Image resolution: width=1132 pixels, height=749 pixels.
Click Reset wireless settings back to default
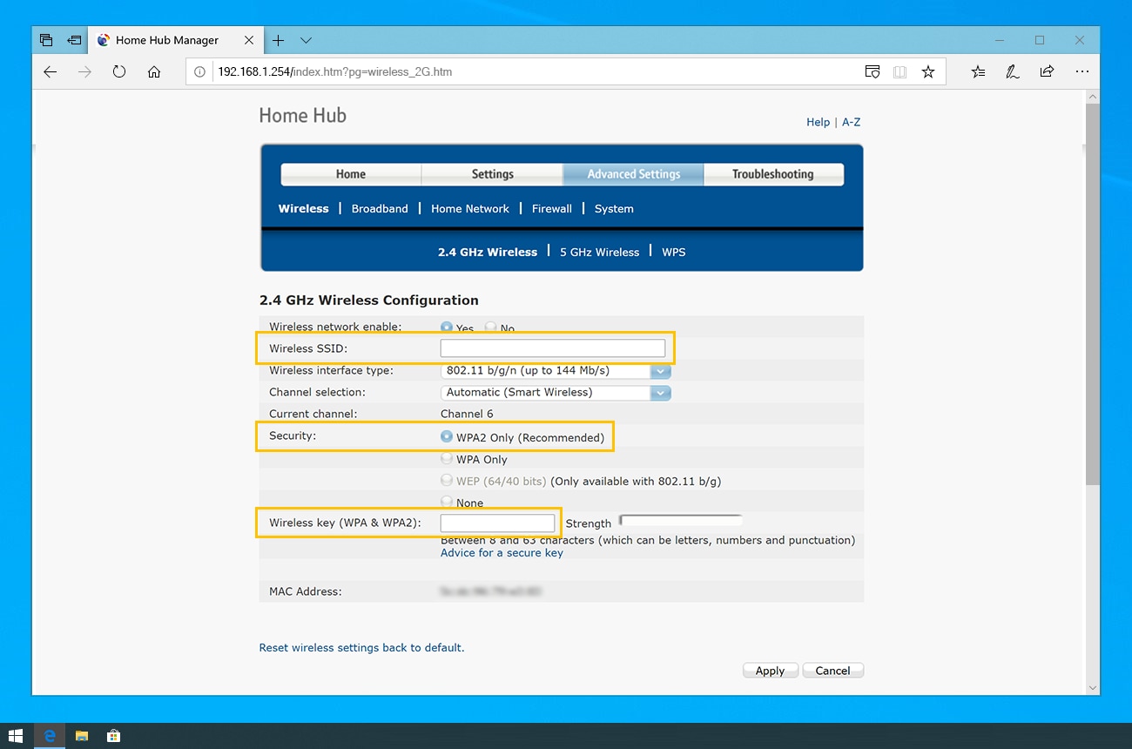pos(361,648)
